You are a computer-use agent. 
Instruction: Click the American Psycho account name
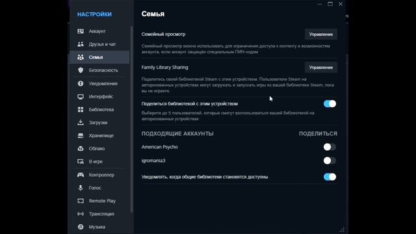159,147
